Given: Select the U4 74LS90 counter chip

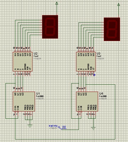Looking at the screenshot, I should click(87, 102).
